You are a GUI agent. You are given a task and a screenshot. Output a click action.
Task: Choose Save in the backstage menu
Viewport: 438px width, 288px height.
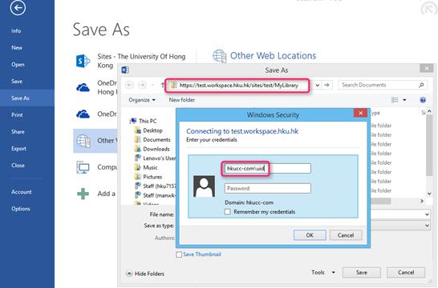[17, 82]
